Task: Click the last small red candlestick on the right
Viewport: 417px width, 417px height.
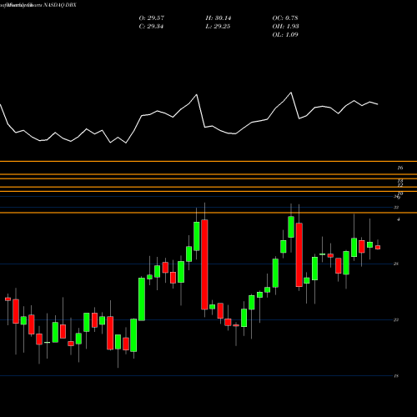Action: (378, 247)
